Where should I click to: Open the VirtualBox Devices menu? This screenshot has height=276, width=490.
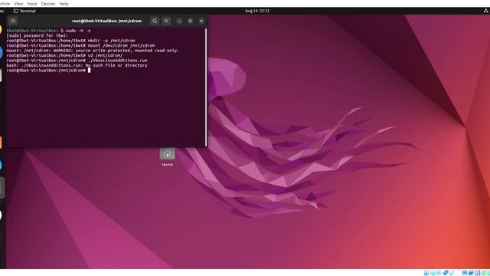pyautogui.click(x=48, y=4)
